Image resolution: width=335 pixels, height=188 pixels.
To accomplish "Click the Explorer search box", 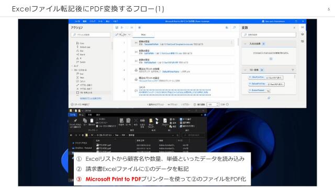I will pos(193,135).
